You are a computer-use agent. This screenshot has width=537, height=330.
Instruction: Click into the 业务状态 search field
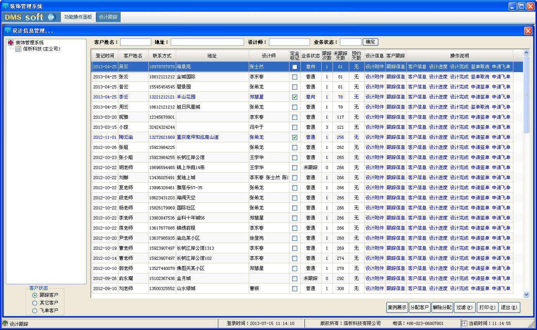click(x=350, y=42)
